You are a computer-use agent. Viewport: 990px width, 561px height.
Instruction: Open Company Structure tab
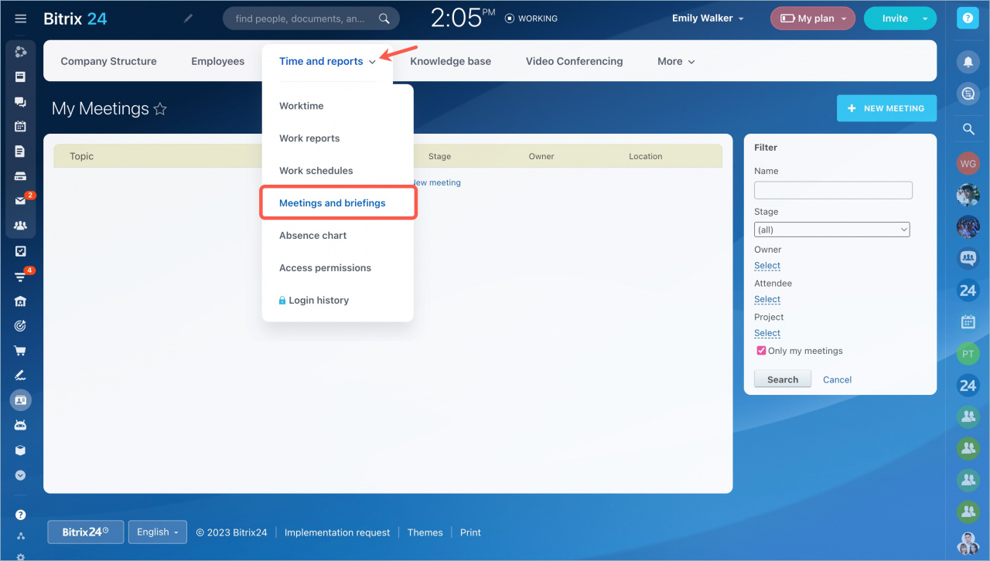[108, 61]
